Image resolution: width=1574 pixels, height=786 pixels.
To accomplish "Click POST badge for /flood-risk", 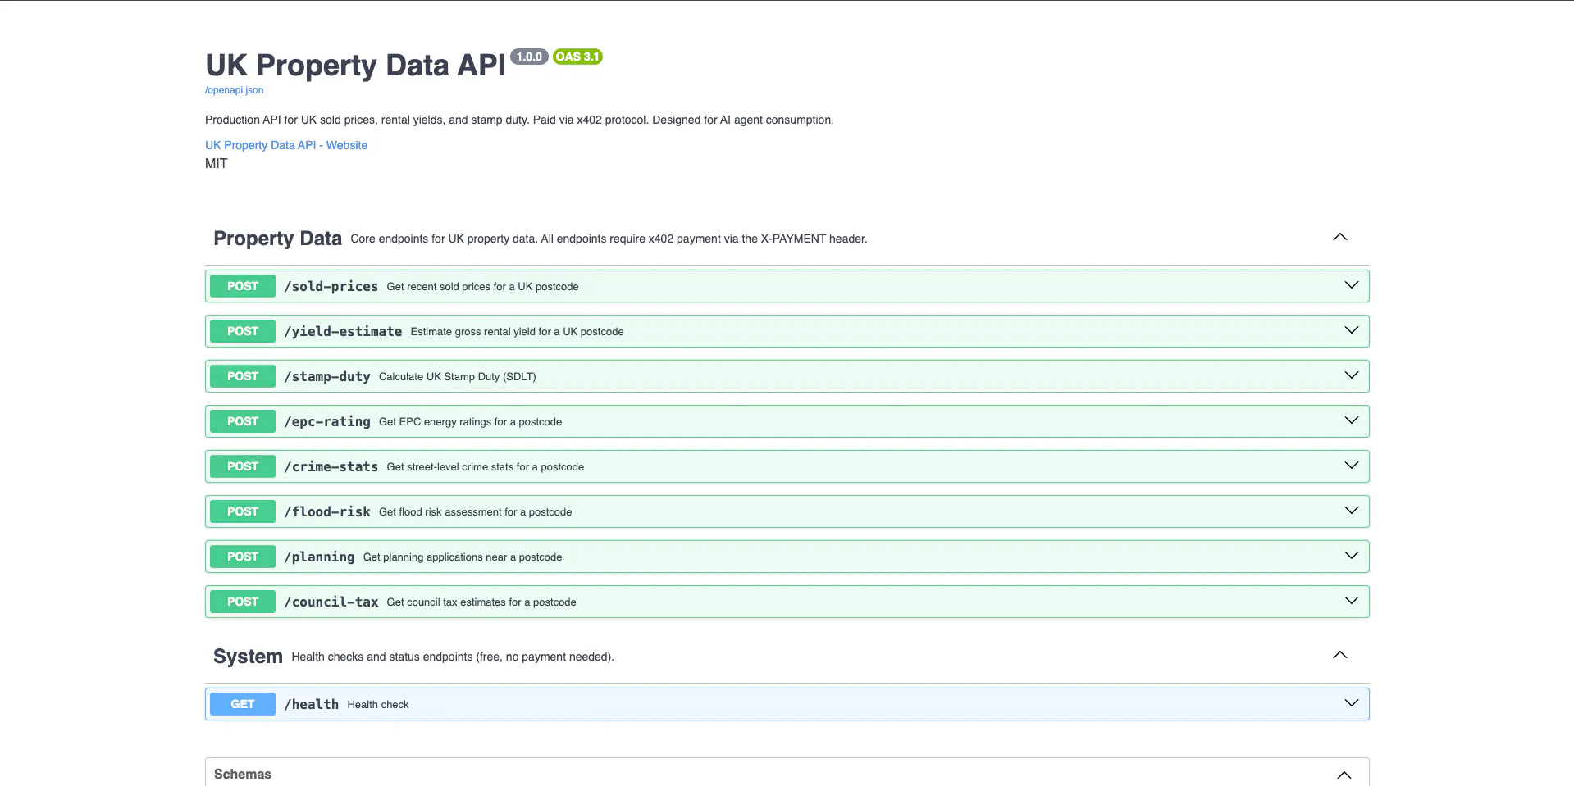I will 243,511.
